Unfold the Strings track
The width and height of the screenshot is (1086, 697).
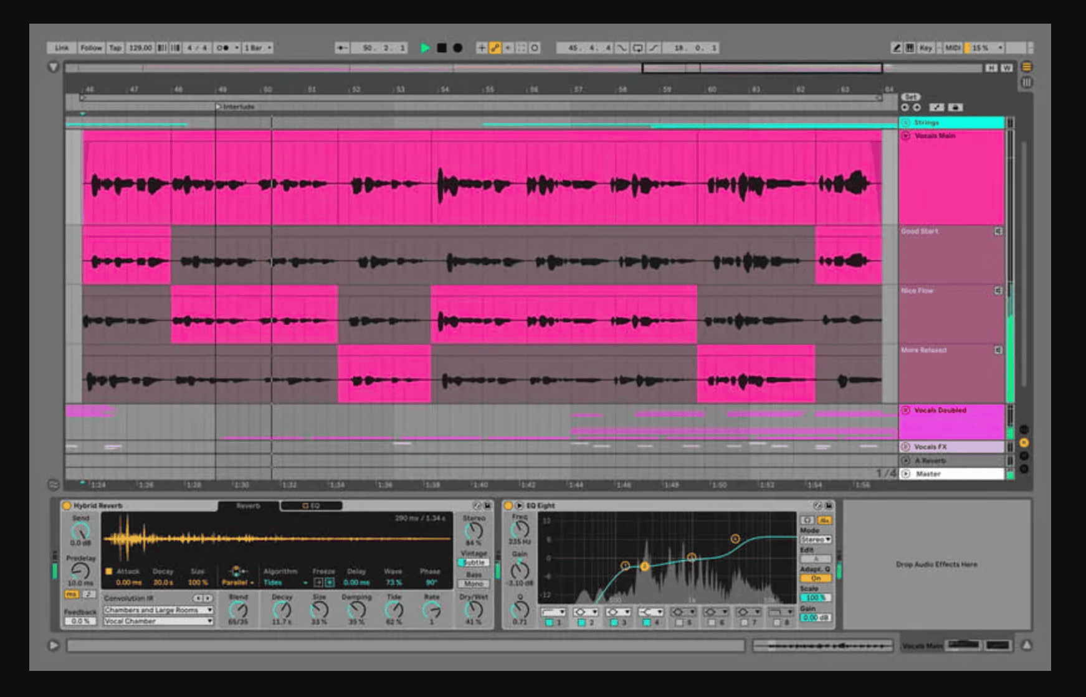(x=906, y=123)
